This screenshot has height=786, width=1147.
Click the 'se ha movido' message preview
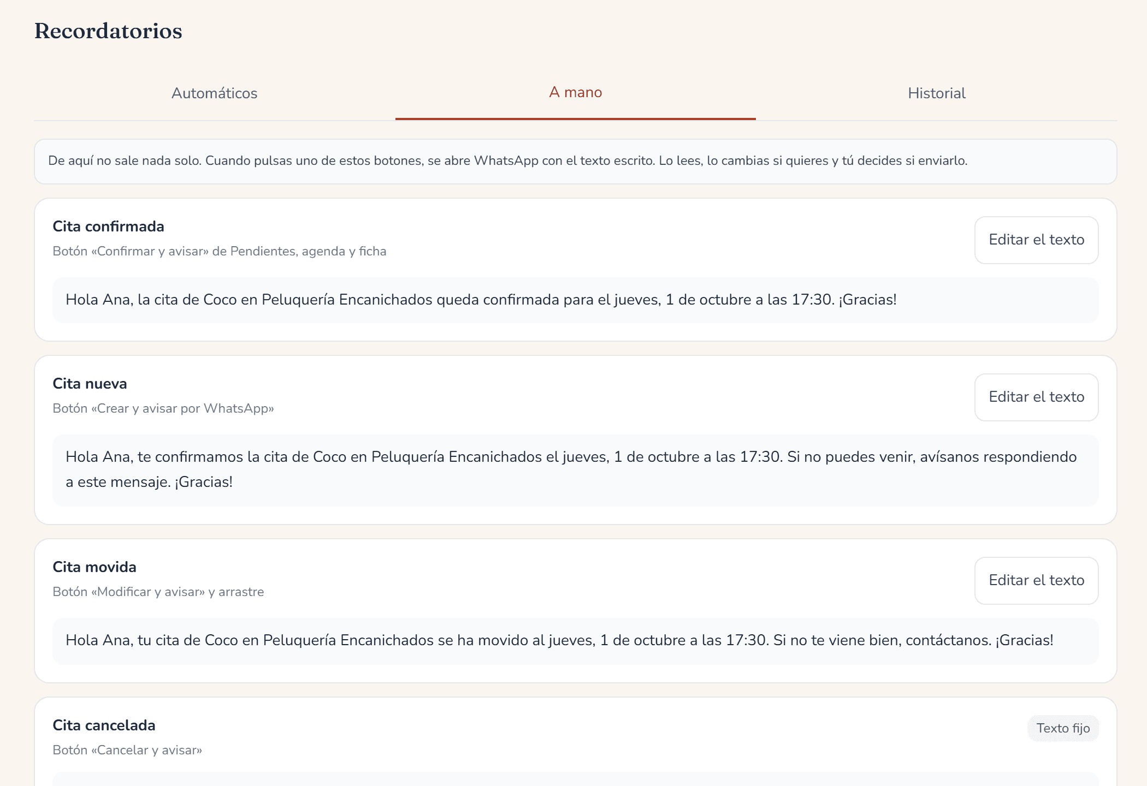click(x=575, y=641)
